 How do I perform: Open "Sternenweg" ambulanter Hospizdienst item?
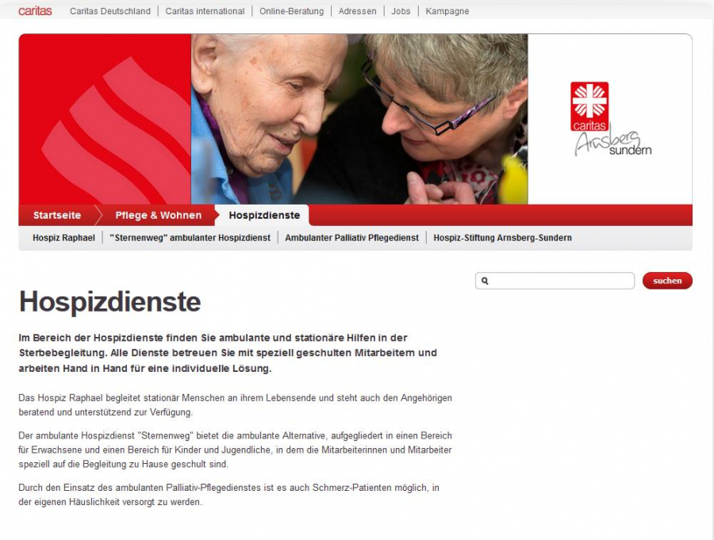point(190,238)
